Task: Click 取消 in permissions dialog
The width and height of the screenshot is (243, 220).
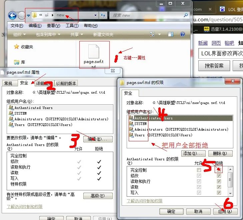Action: (x=198, y=211)
